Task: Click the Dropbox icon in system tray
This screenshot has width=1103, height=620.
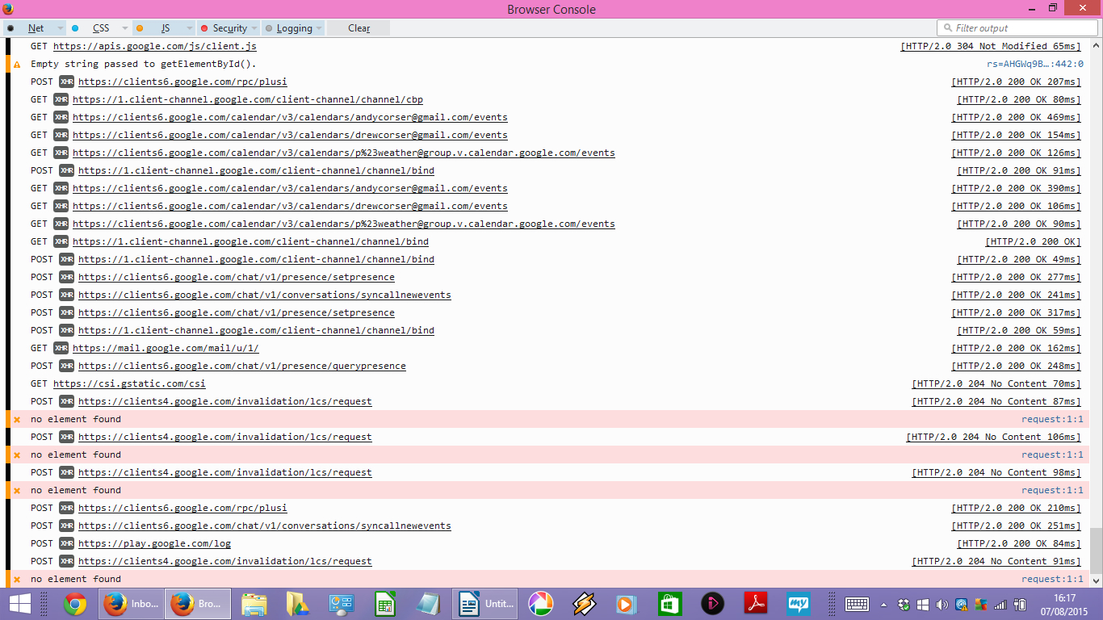Action: click(x=904, y=604)
